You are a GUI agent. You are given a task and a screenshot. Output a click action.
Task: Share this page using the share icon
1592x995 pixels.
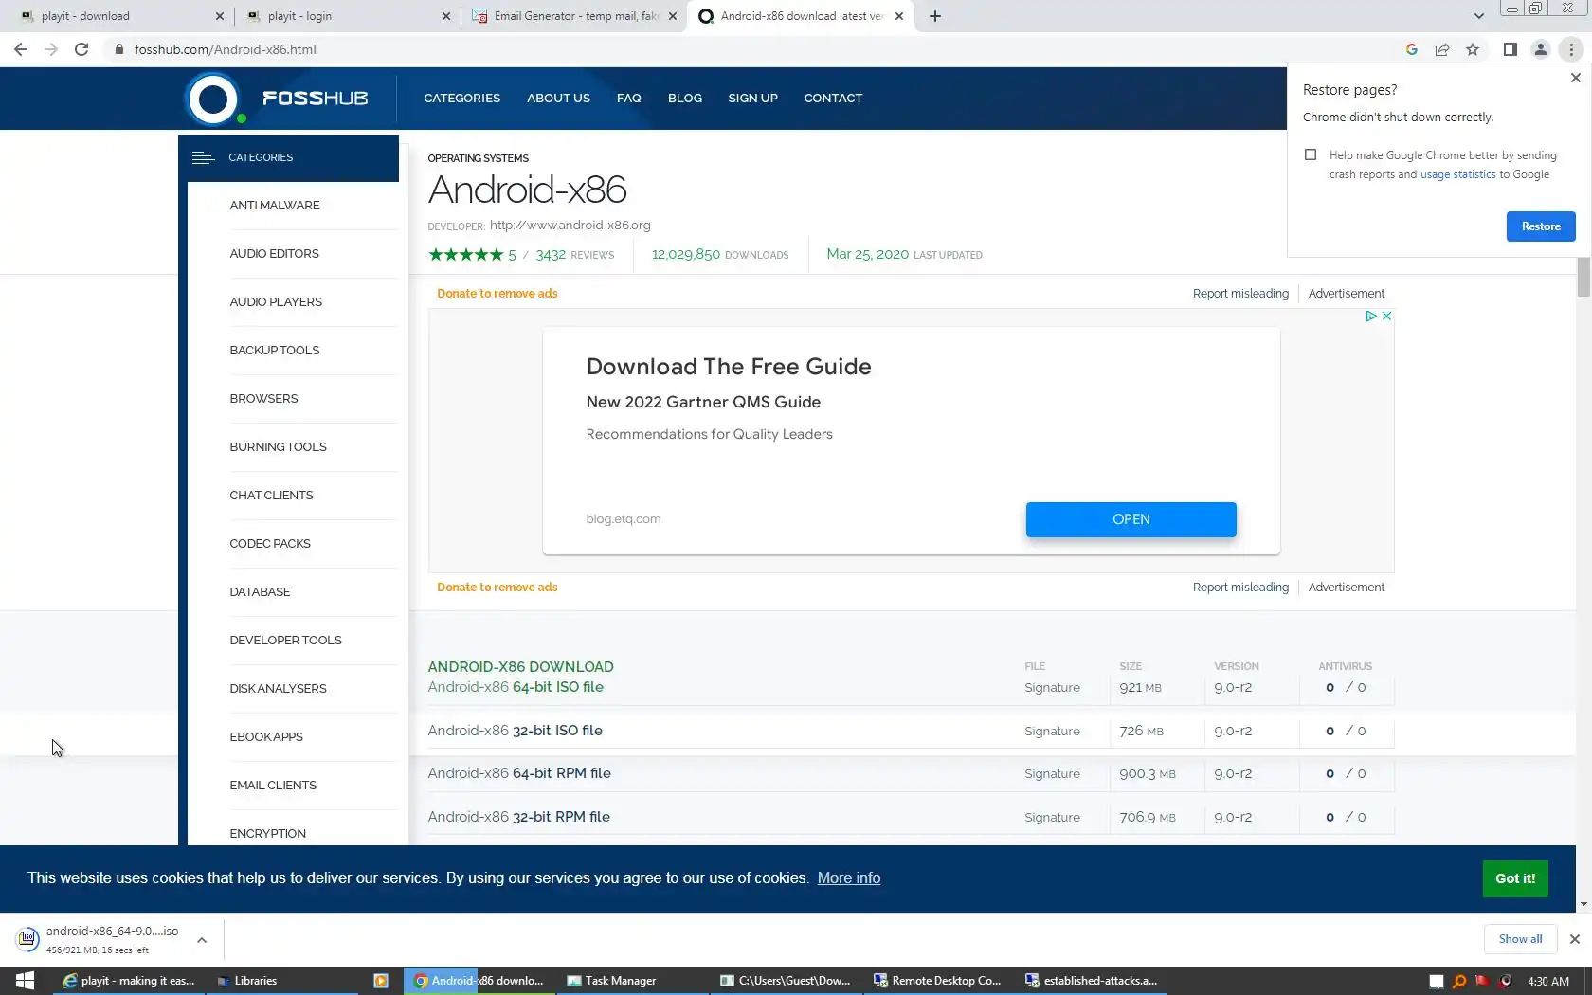1442,49
